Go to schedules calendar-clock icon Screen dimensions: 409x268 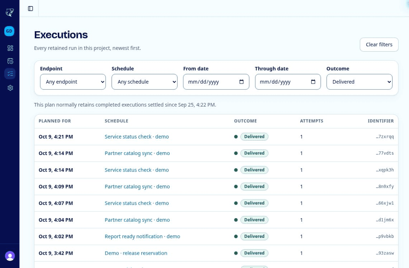pyautogui.click(x=10, y=61)
